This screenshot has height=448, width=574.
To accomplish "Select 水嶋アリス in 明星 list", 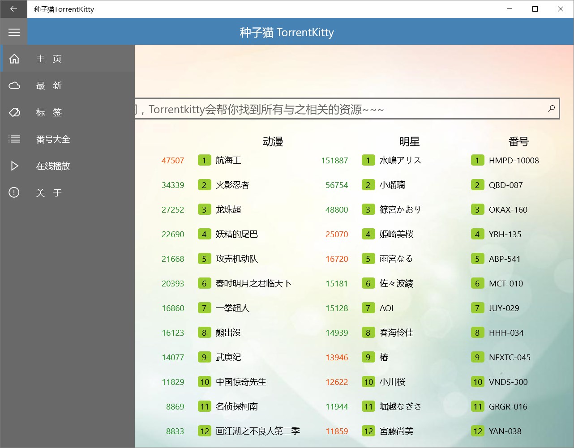I will pyautogui.click(x=400, y=161).
